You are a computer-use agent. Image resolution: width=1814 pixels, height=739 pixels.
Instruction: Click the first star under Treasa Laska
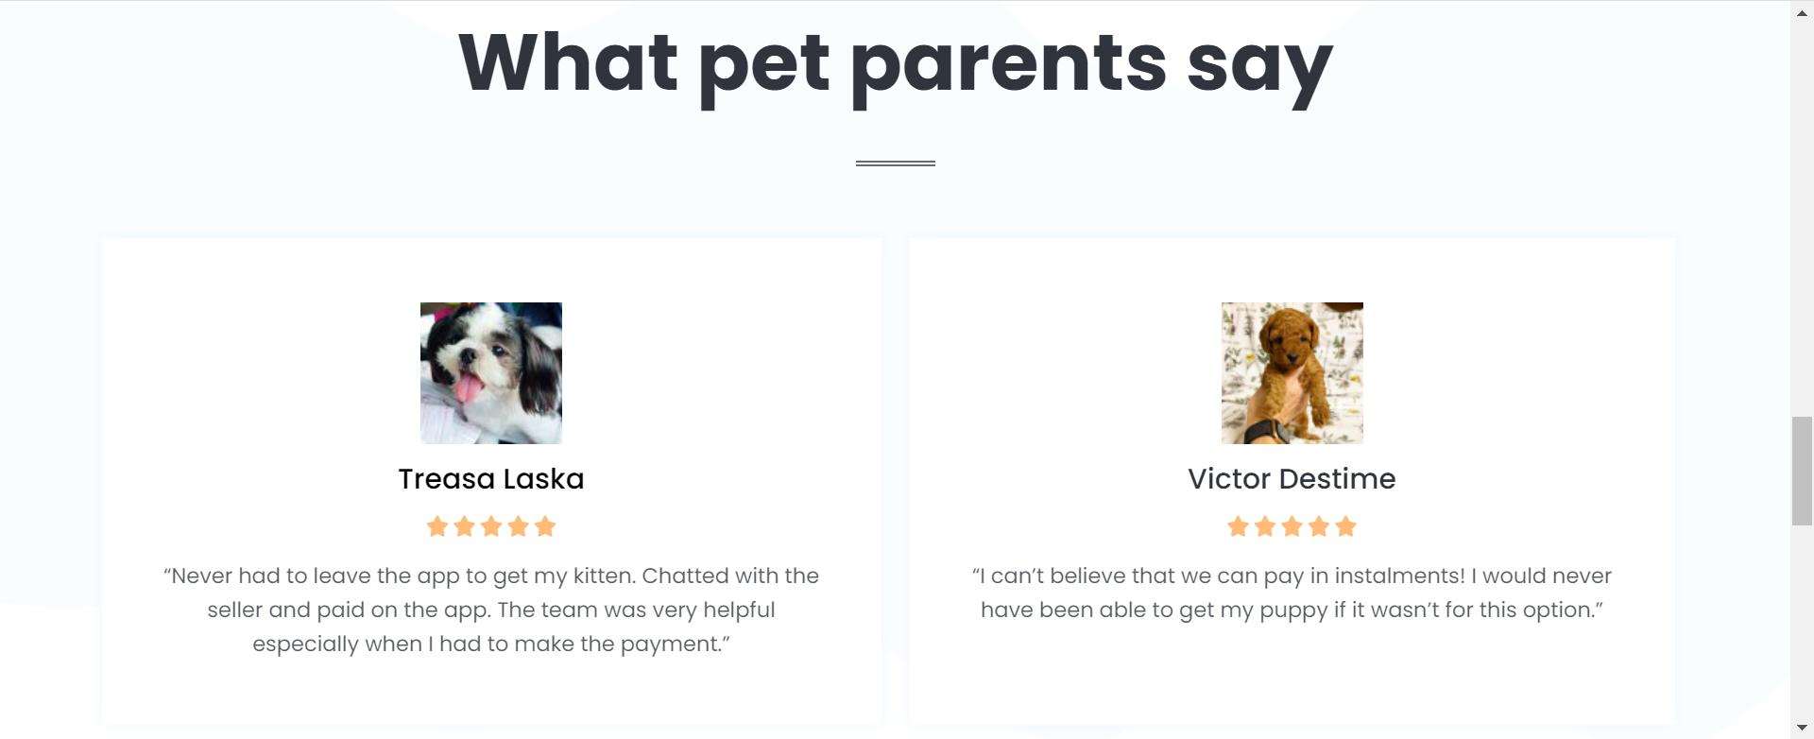[437, 526]
